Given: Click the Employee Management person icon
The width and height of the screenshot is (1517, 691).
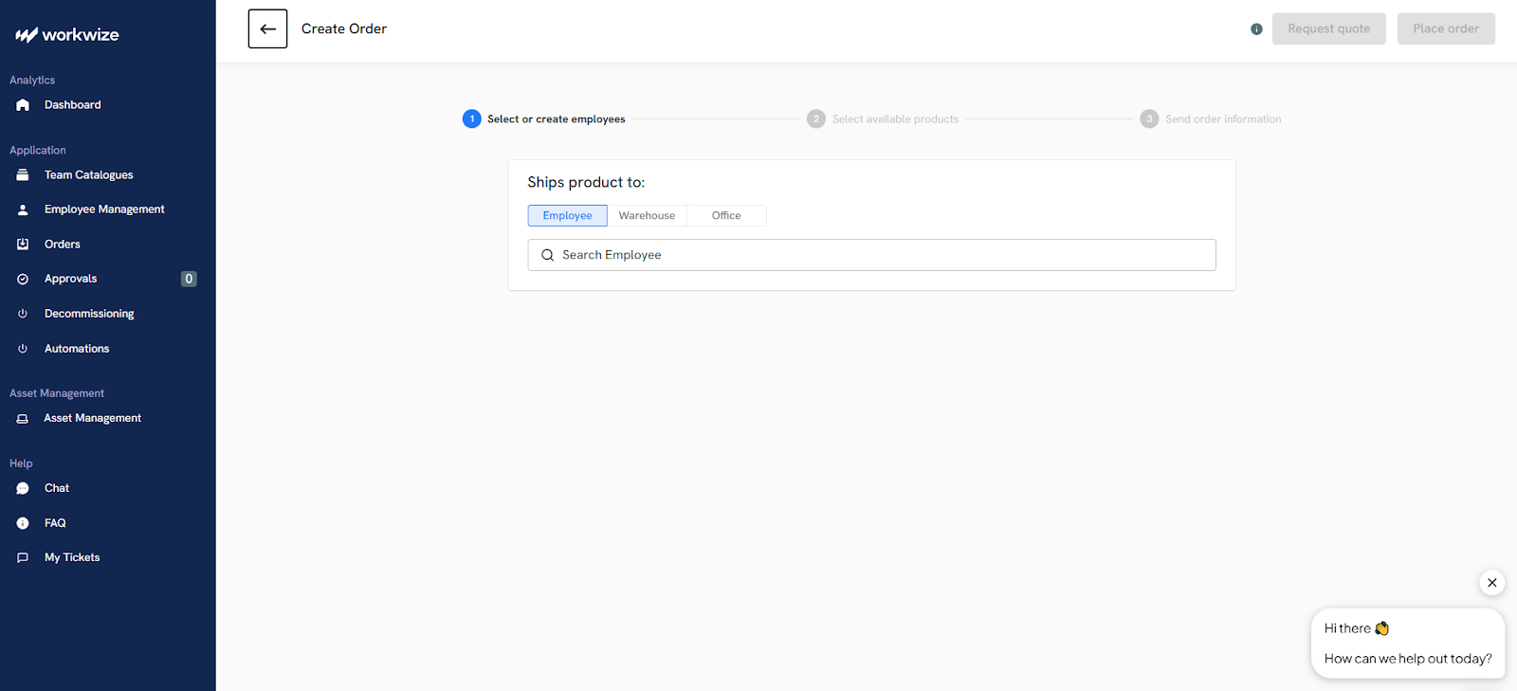Looking at the screenshot, I should [x=23, y=209].
